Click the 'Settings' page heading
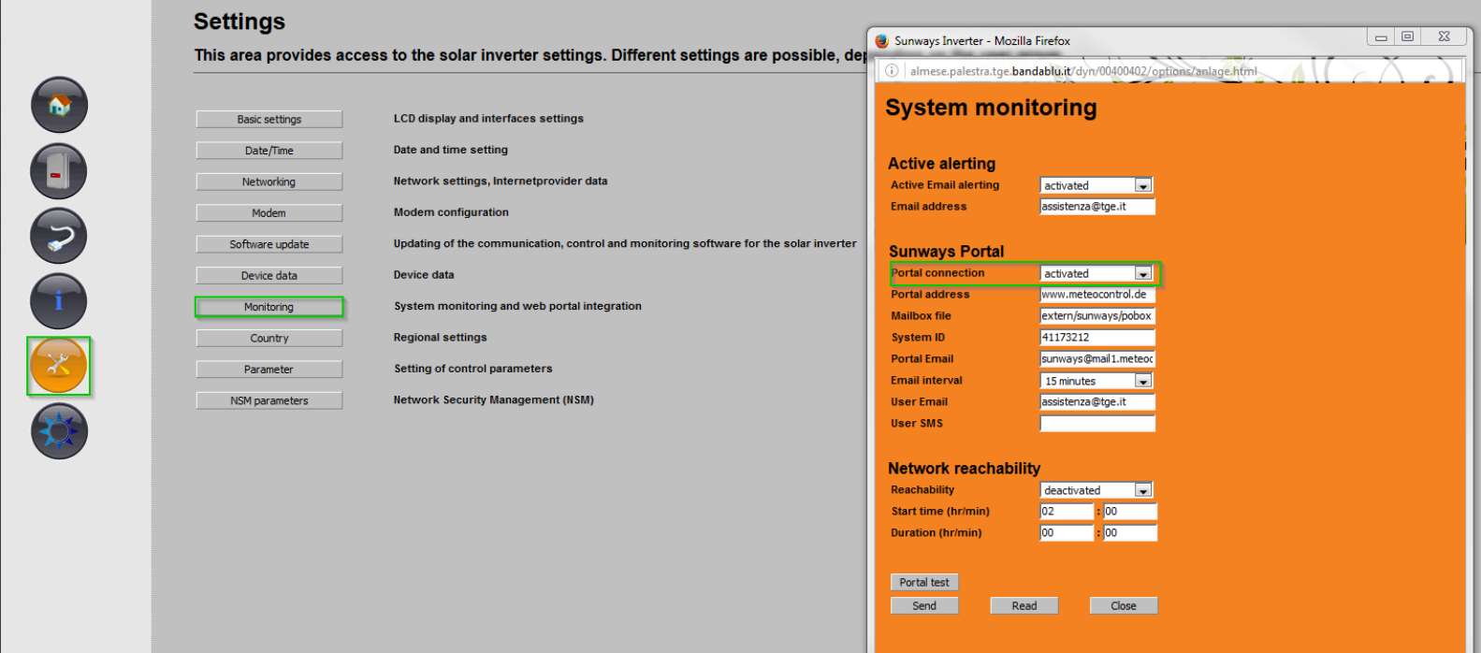This screenshot has width=1481, height=653. (240, 22)
